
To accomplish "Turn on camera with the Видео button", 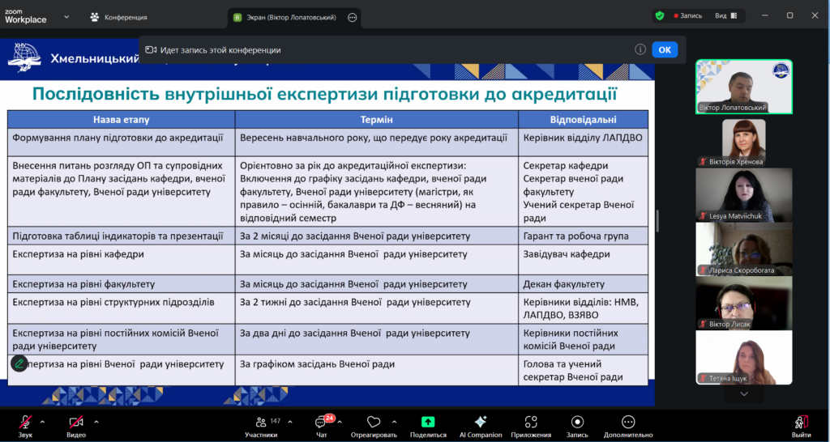I will click(76, 422).
